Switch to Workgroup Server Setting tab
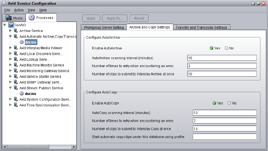Image resolution: width=268 pixels, height=151 pixels. click(104, 28)
